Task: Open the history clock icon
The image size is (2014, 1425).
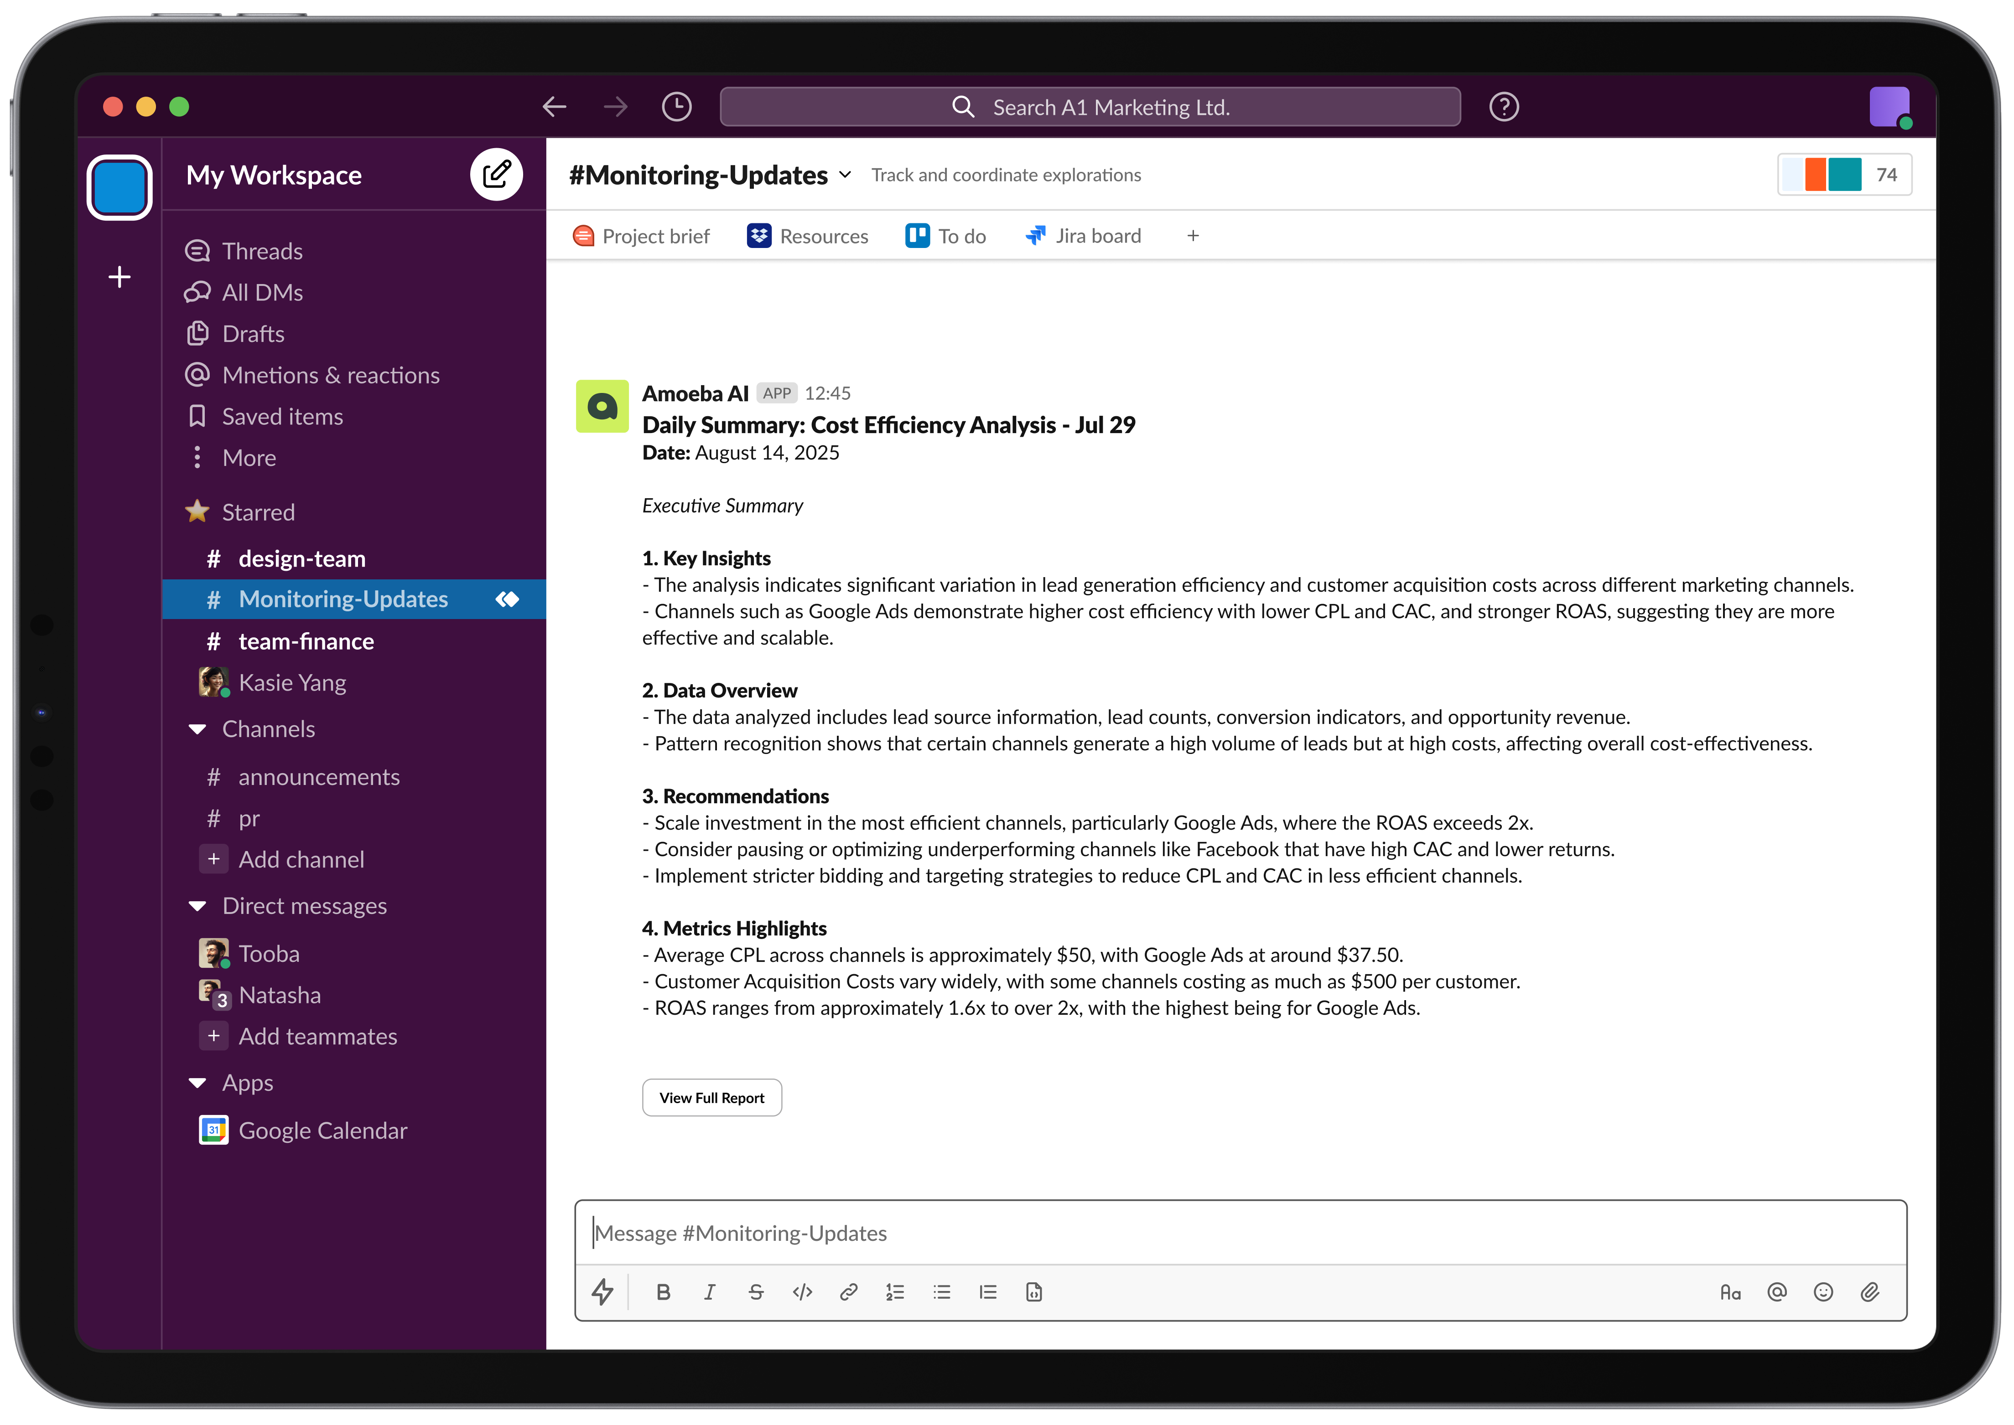Action: pos(676,107)
